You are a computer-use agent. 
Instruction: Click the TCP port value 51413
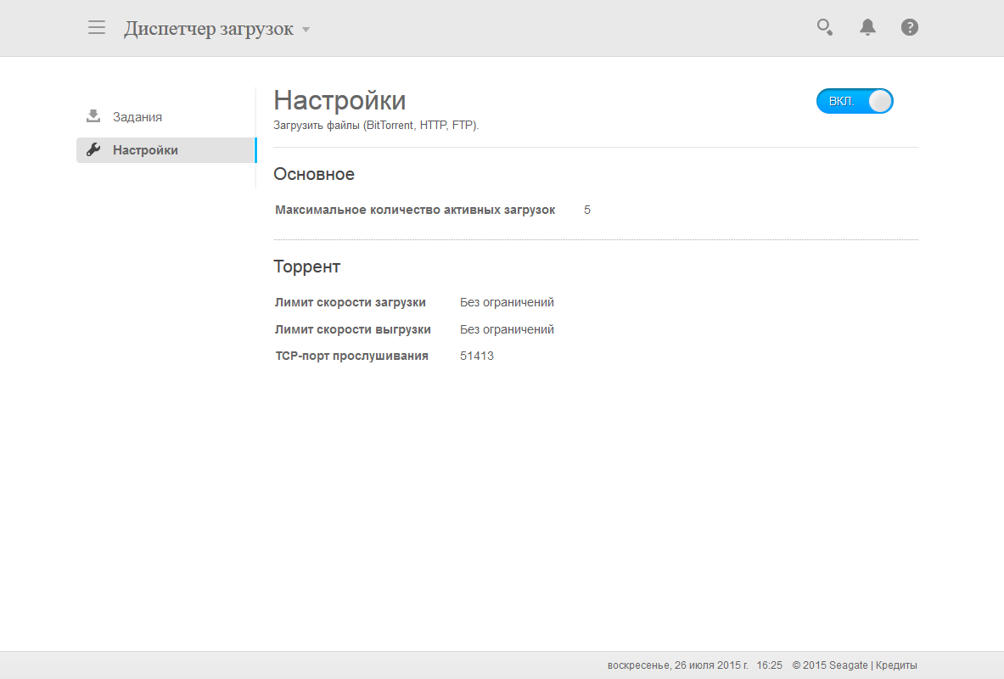click(476, 356)
